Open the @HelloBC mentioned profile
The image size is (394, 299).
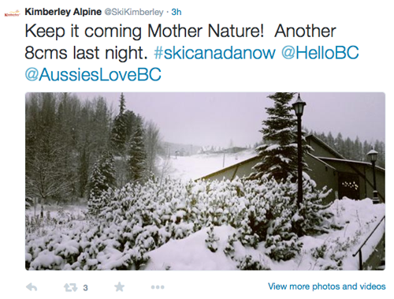point(320,53)
